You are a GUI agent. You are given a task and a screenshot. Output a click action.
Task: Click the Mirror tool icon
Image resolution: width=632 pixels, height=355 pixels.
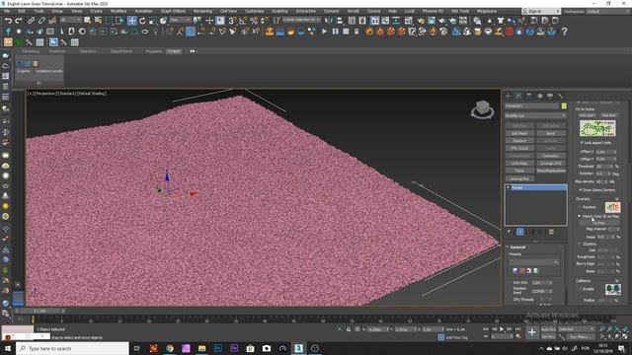tap(329, 21)
